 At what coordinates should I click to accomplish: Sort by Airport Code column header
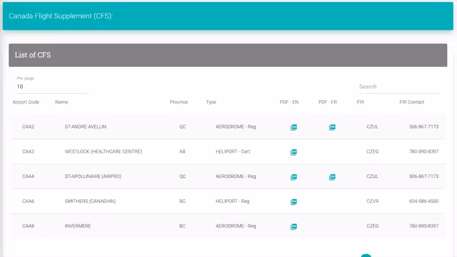coord(26,102)
